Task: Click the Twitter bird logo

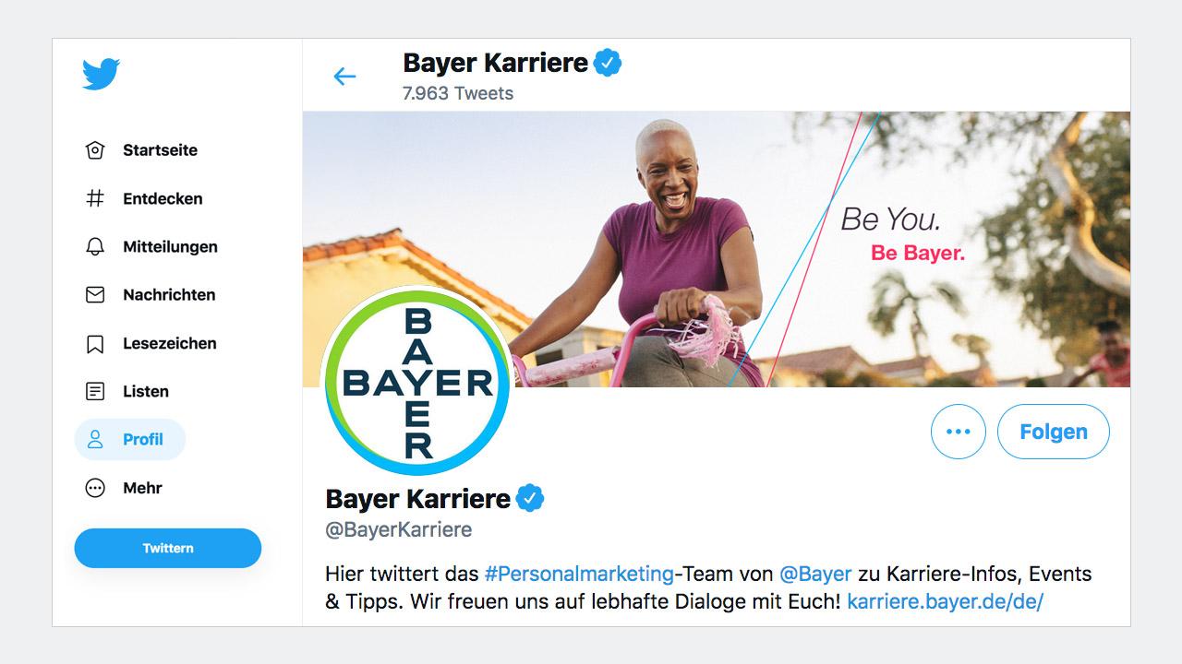Action: pyautogui.click(x=101, y=74)
